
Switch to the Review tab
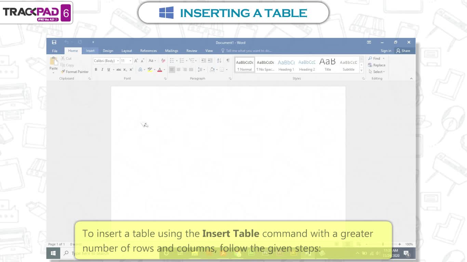(192, 51)
